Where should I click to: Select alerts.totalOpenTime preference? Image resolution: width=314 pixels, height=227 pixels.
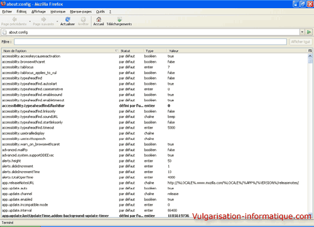click(154, 177)
